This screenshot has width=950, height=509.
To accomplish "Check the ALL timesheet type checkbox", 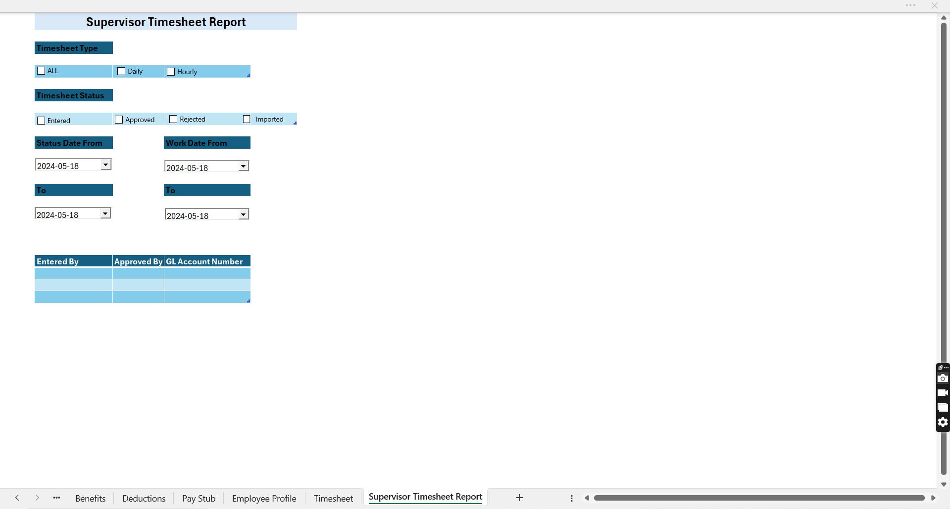I will (41, 71).
